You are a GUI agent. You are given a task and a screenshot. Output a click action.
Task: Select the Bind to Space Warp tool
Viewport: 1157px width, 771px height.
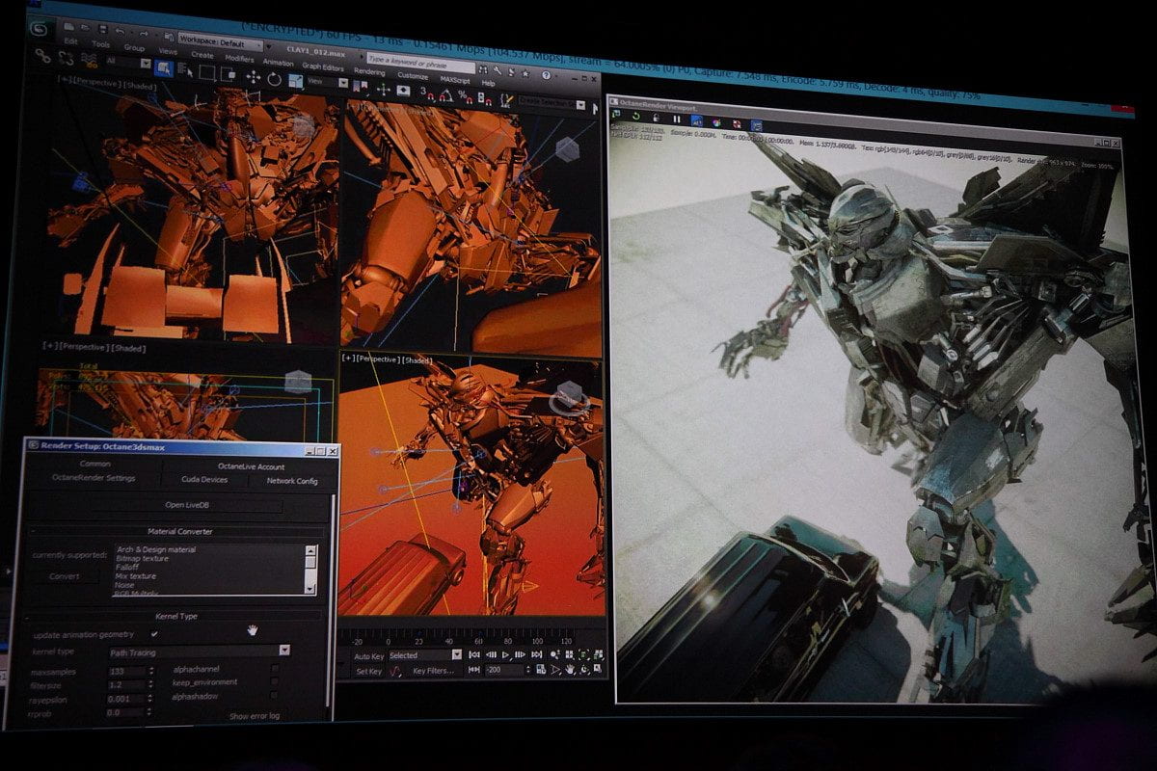tap(89, 59)
